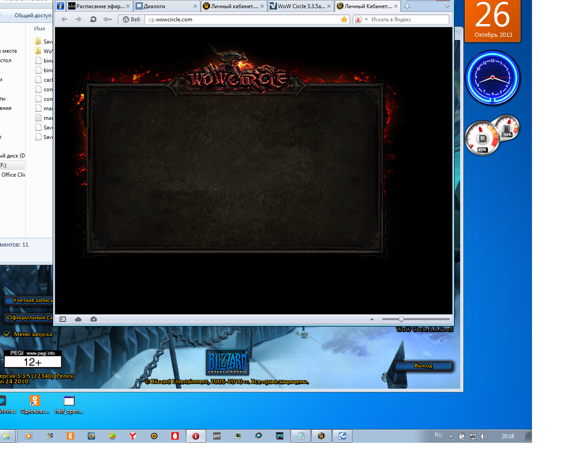Open Windows Explorer from the taskbar
The image size is (582, 465).
pyautogui.click(x=6, y=436)
